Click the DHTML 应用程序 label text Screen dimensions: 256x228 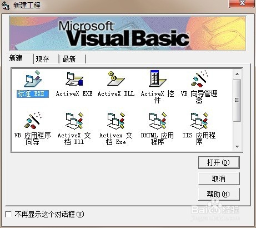pyautogui.click(x=157, y=138)
